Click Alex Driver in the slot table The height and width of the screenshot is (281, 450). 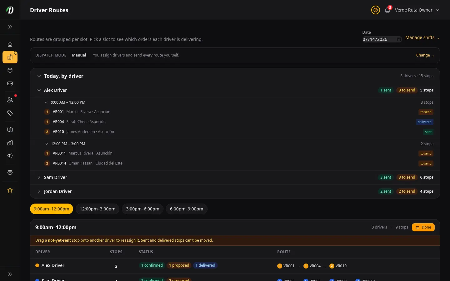pos(53,265)
